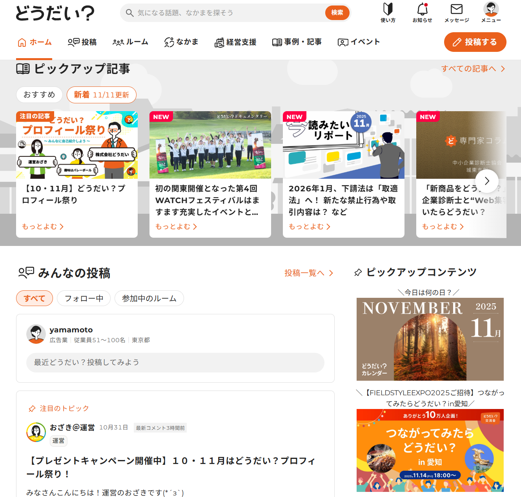Expand もっとよむ on プロフィール祭り card
Image resolution: width=521 pixels, height=497 pixels.
pyautogui.click(x=42, y=227)
